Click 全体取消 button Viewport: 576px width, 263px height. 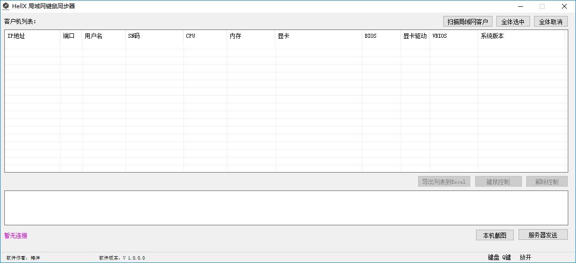pos(551,22)
